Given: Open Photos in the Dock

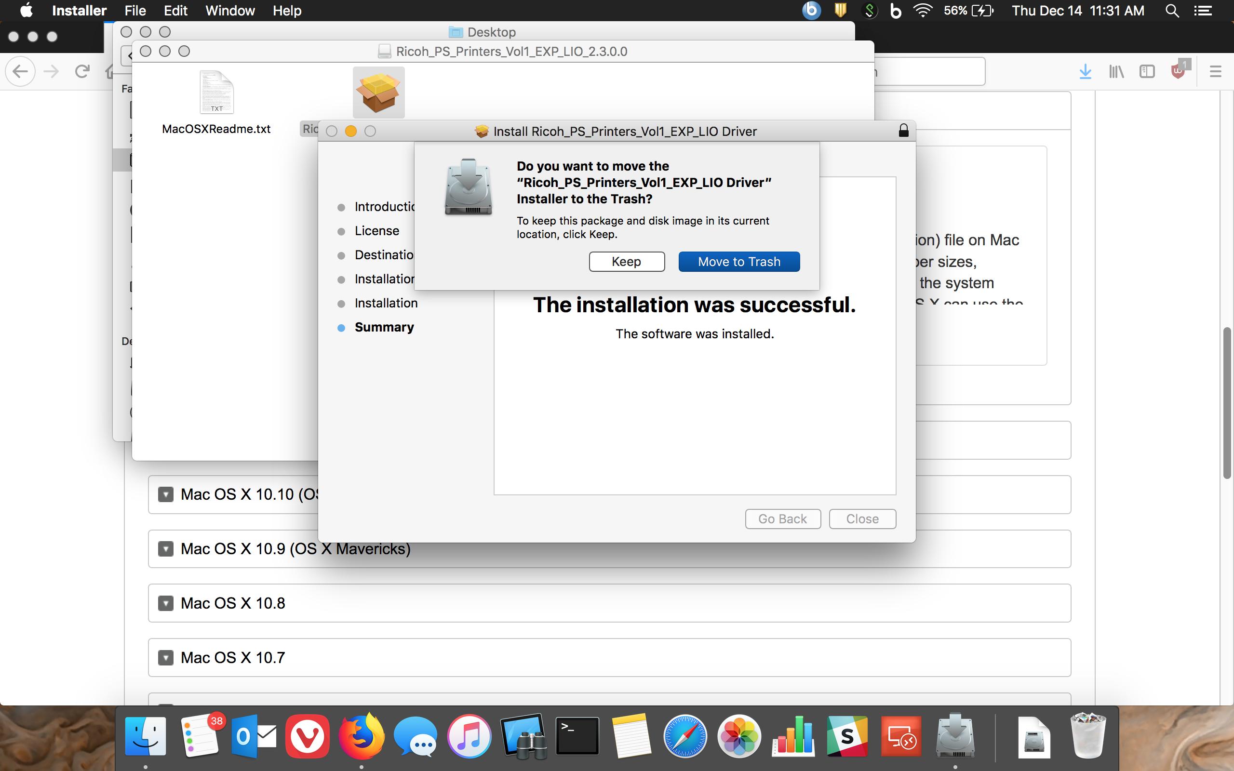Looking at the screenshot, I should 739,736.
